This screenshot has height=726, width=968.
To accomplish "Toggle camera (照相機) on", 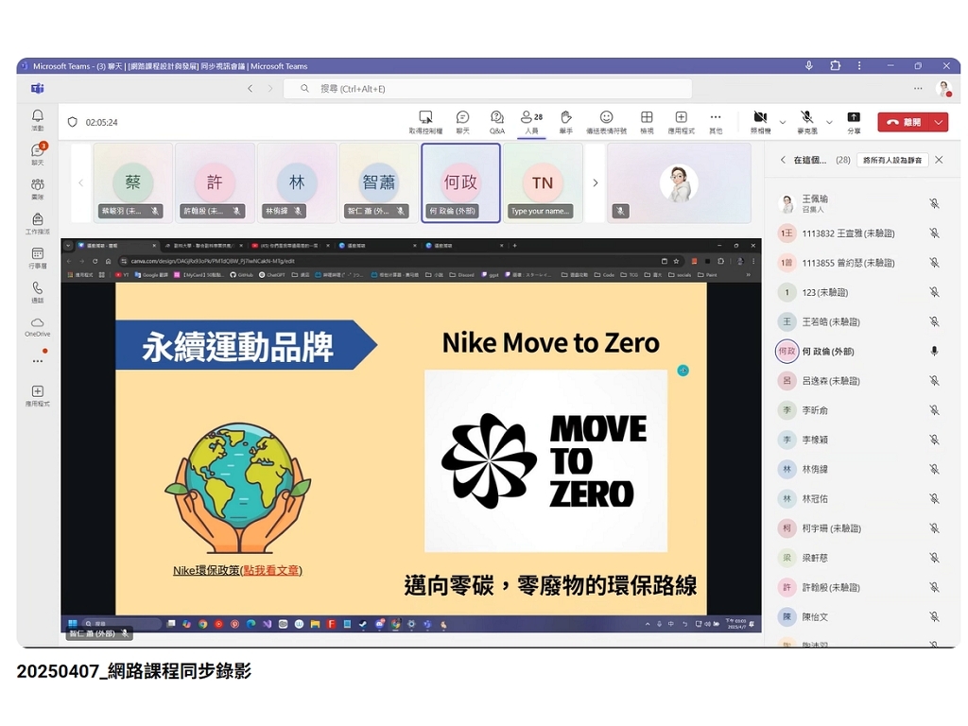I will [760, 122].
